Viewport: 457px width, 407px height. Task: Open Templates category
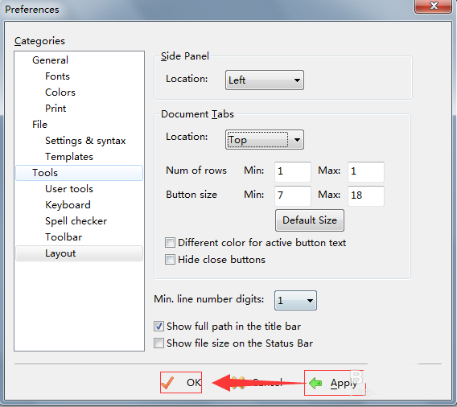tap(69, 157)
